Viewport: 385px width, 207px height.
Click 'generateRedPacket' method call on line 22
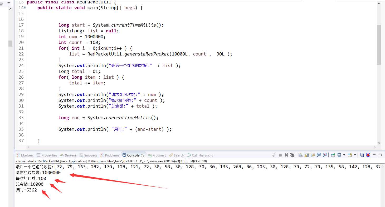click(147, 54)
